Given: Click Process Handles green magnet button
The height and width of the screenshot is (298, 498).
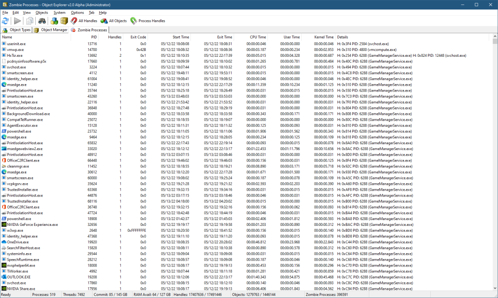Looking at the screenshot, I should [147, 21].
